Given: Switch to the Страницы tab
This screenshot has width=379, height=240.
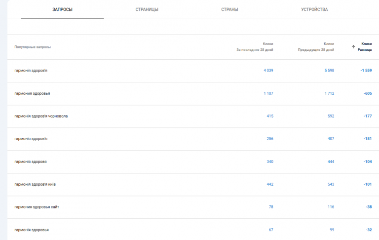Looking at the screenshot, I should click(147, 9).
